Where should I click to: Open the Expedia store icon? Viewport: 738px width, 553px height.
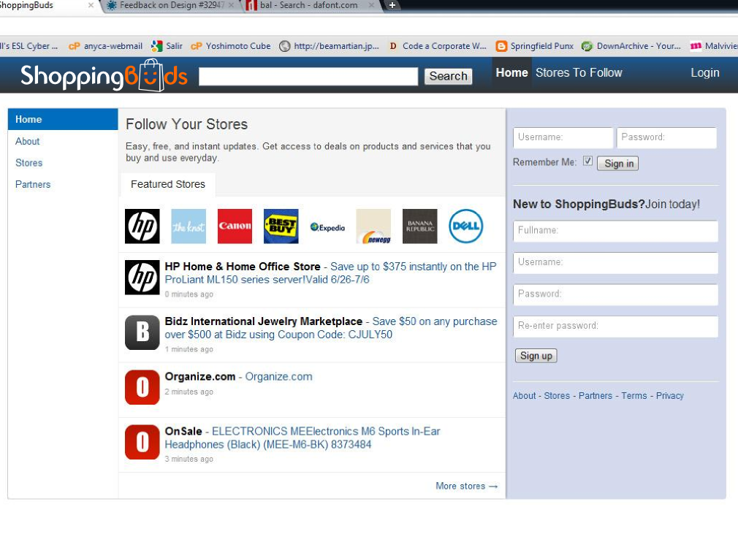(327, 227)
